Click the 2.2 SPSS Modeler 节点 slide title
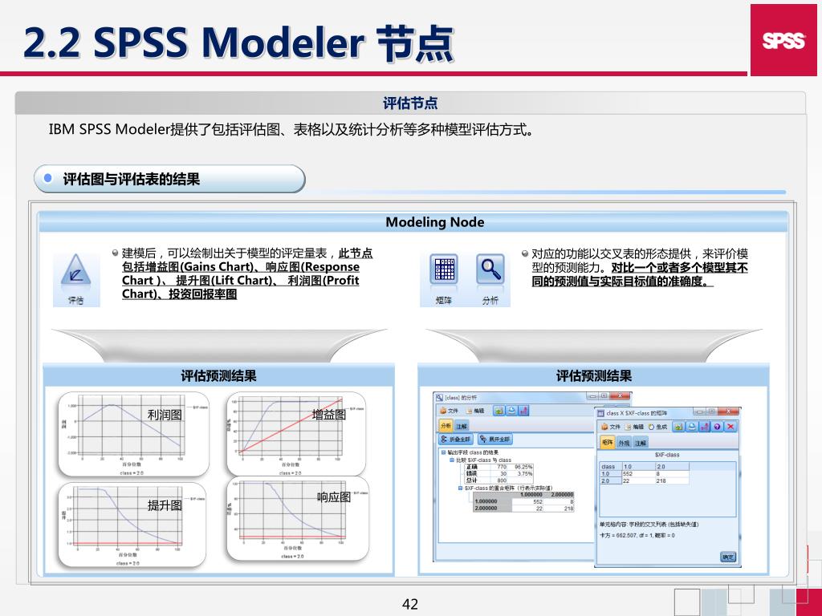This screenshot has width=822, height=616. tap(238, 42)
